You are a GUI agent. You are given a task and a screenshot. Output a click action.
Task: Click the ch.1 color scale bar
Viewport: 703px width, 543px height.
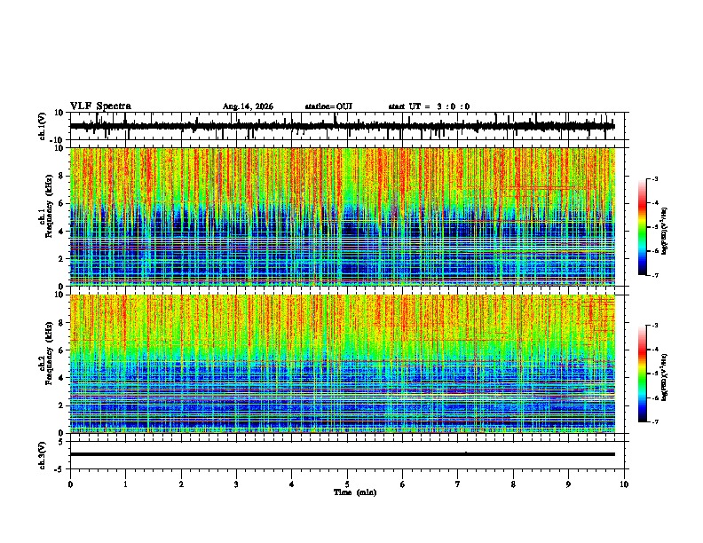point(643,227)
